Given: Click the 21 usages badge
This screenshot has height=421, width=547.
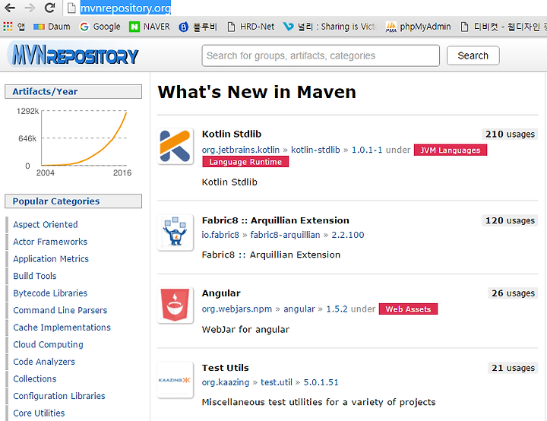Looking at the screenshot, I should coord(513,368).
